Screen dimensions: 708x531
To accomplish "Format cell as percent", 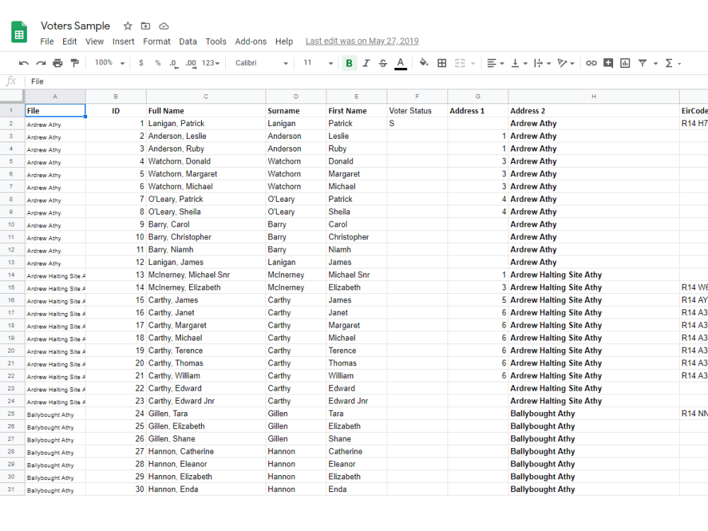I will click(158, 63).
